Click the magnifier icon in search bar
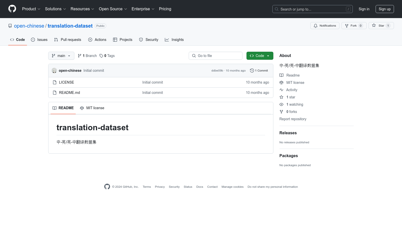 coord(277,9)
